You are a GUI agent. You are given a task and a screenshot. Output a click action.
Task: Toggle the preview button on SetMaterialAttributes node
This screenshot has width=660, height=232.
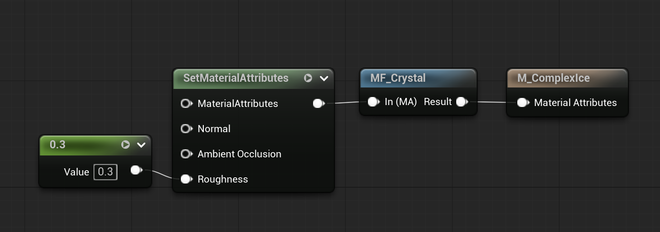click(308, 78)
